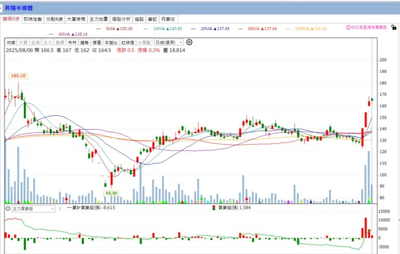The image size is (400, 254).
Task: Click the 10MA 140.85 legend entry
Action: point(163,29)
